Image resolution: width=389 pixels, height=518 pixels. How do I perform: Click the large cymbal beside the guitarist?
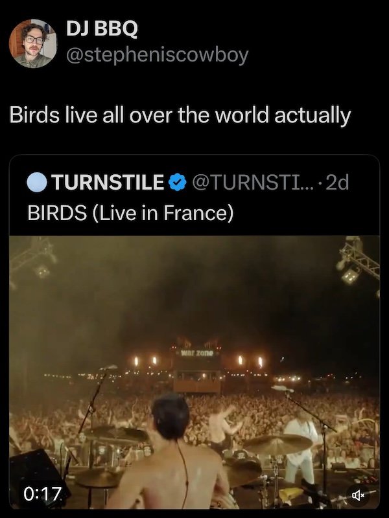[277, 444]
